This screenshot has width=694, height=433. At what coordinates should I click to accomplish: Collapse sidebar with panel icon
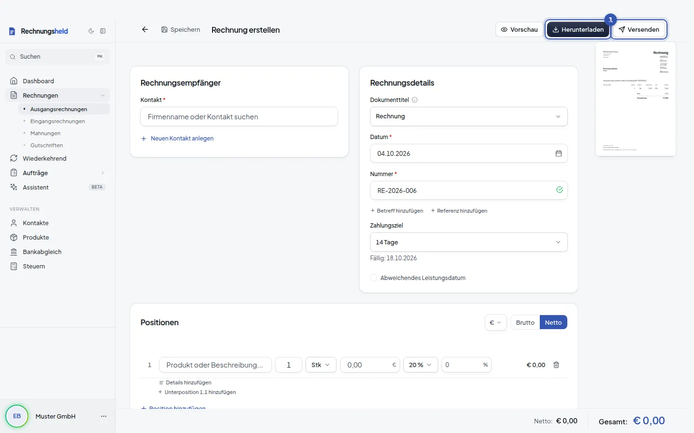point(103,31)
